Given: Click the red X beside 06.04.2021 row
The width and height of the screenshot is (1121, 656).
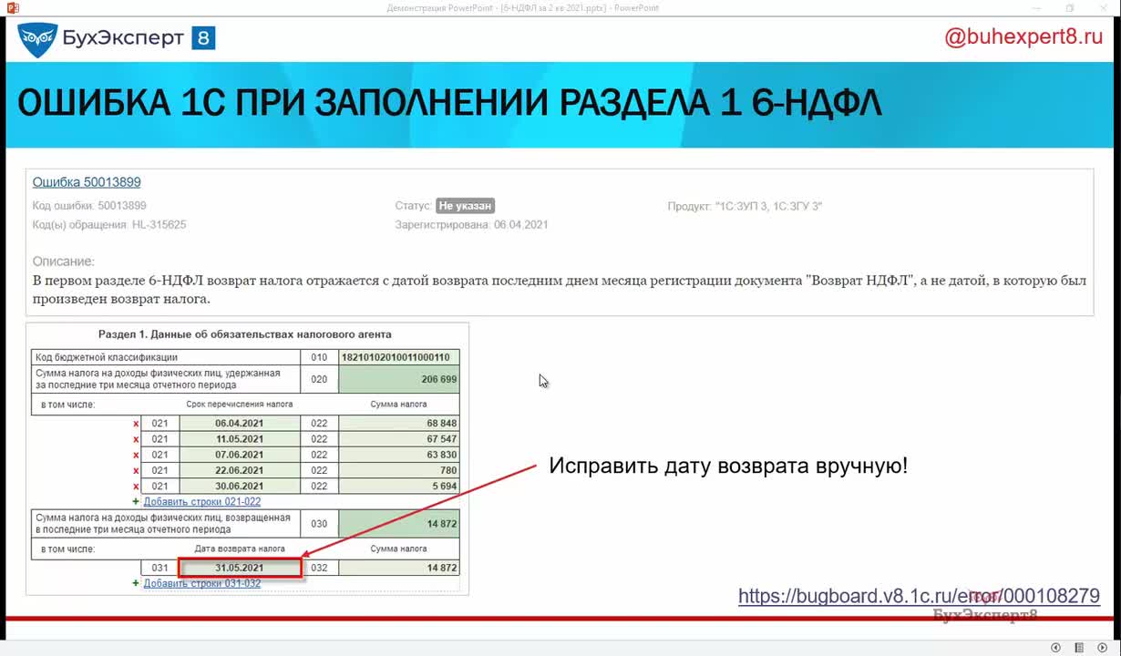Looking at the screenshot, I should coord(137,424).
